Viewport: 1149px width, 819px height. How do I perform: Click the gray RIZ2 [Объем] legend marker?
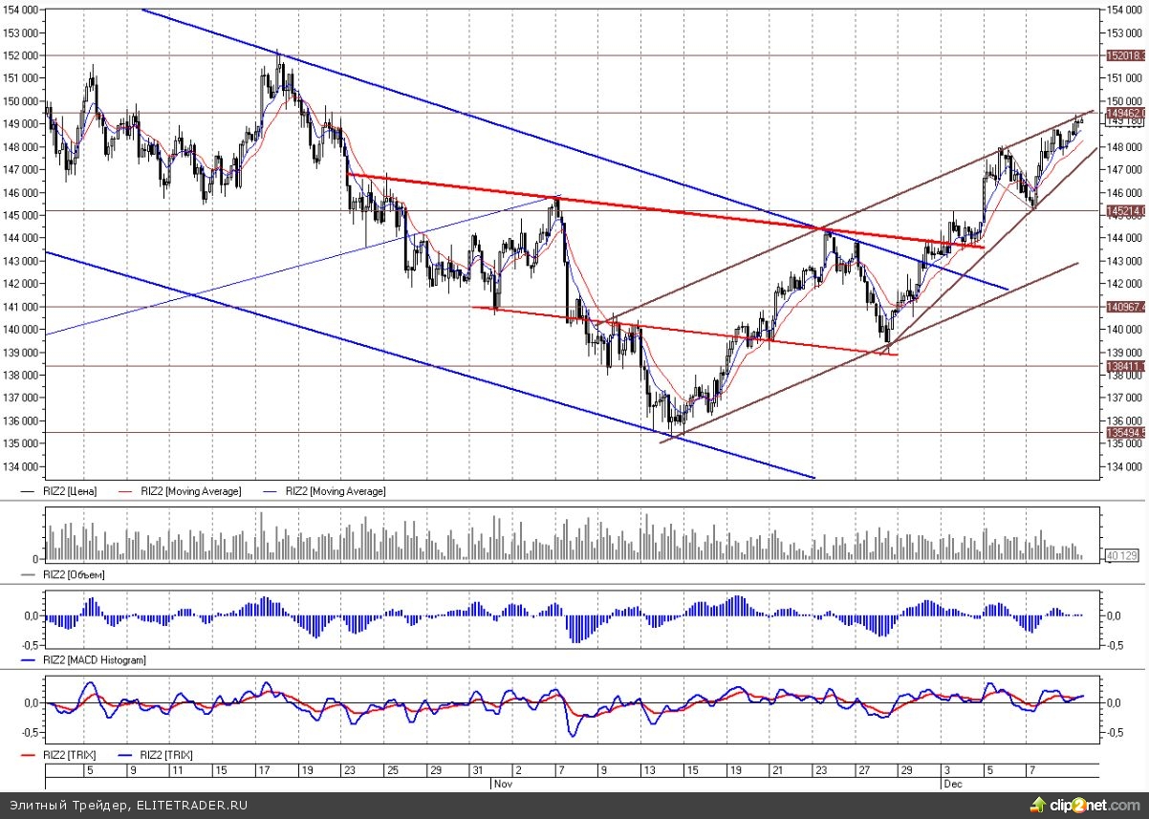[x=28, y=575]
